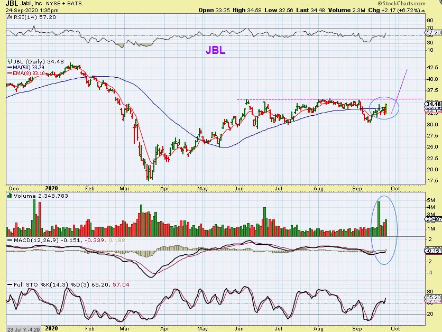The image size is (442, 332).
Task: Select the MACD(12,26,9) indicator label
Action: (x=37, y=241)
